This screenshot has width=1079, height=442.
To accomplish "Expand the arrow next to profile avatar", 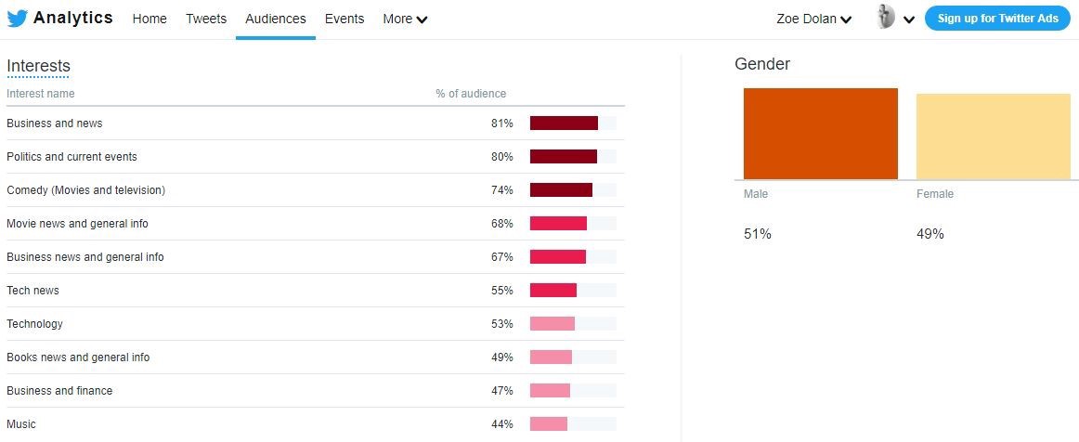I will [909, 19].
